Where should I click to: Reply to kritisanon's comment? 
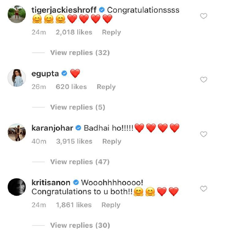point(111,205)
